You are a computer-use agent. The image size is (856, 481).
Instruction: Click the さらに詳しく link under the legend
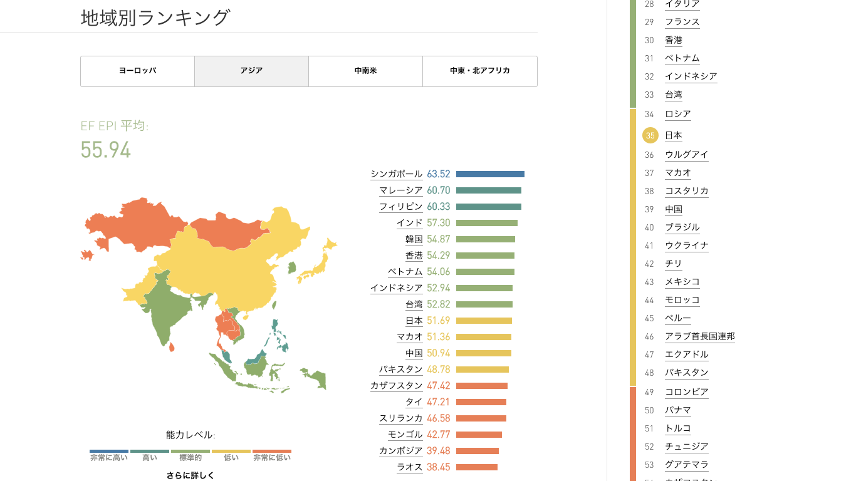pyautogui.click(x=191, y=475)
